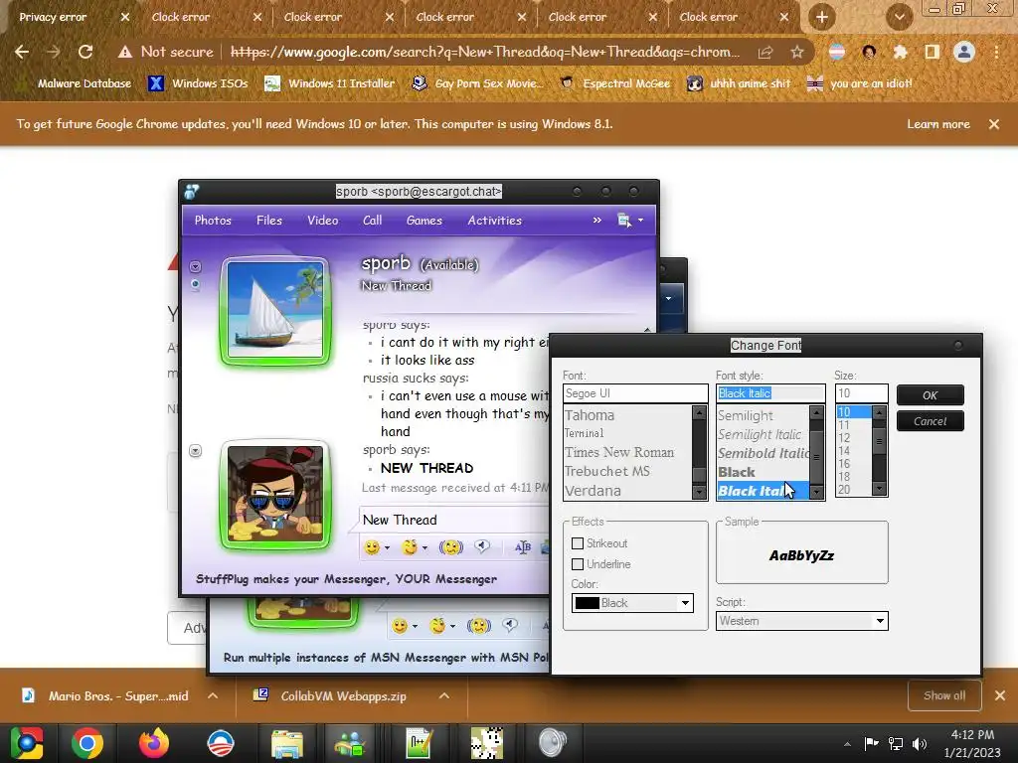Open the Chrome side panel icon

(932, 52)
